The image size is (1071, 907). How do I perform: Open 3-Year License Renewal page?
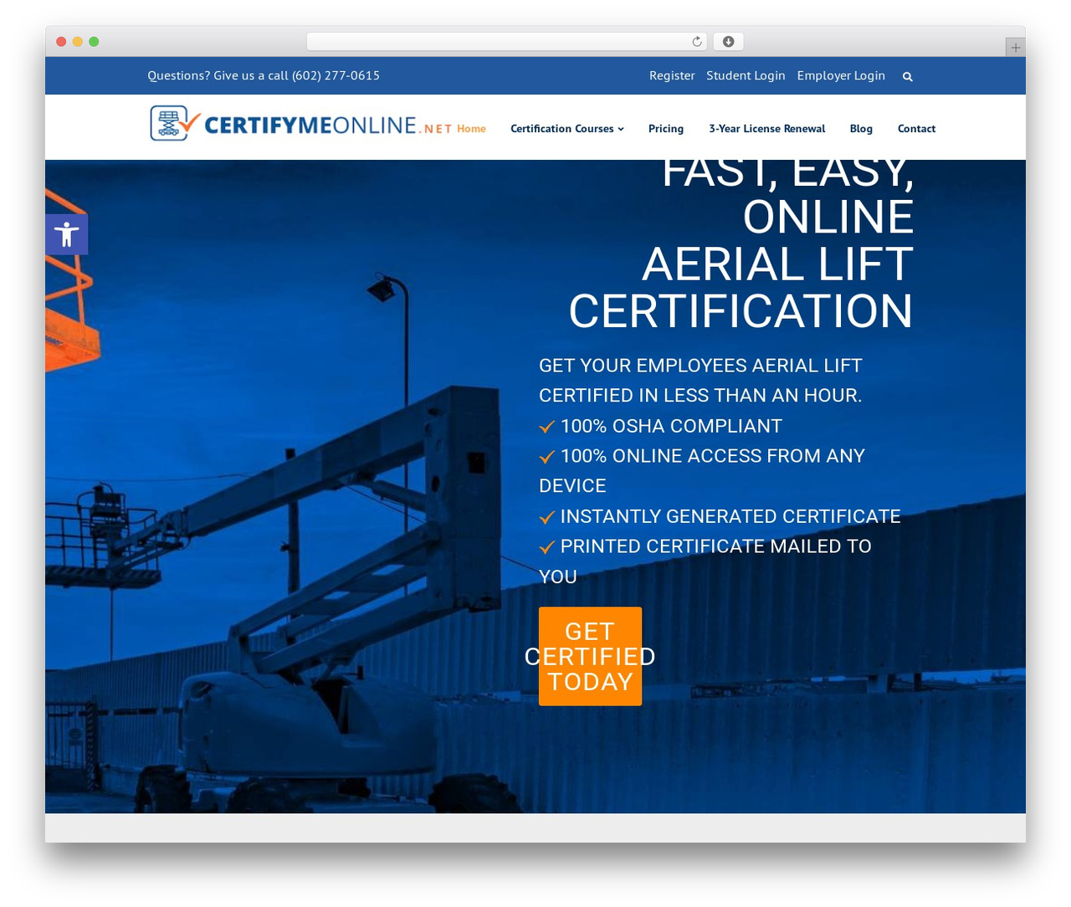[x=767, y=129]
